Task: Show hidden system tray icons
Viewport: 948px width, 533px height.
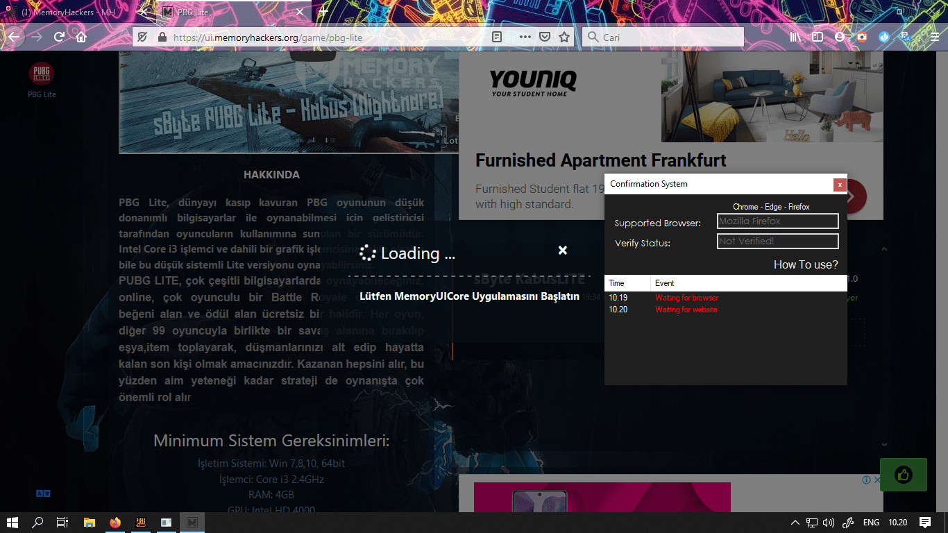Action: click(x=795, y=523)
